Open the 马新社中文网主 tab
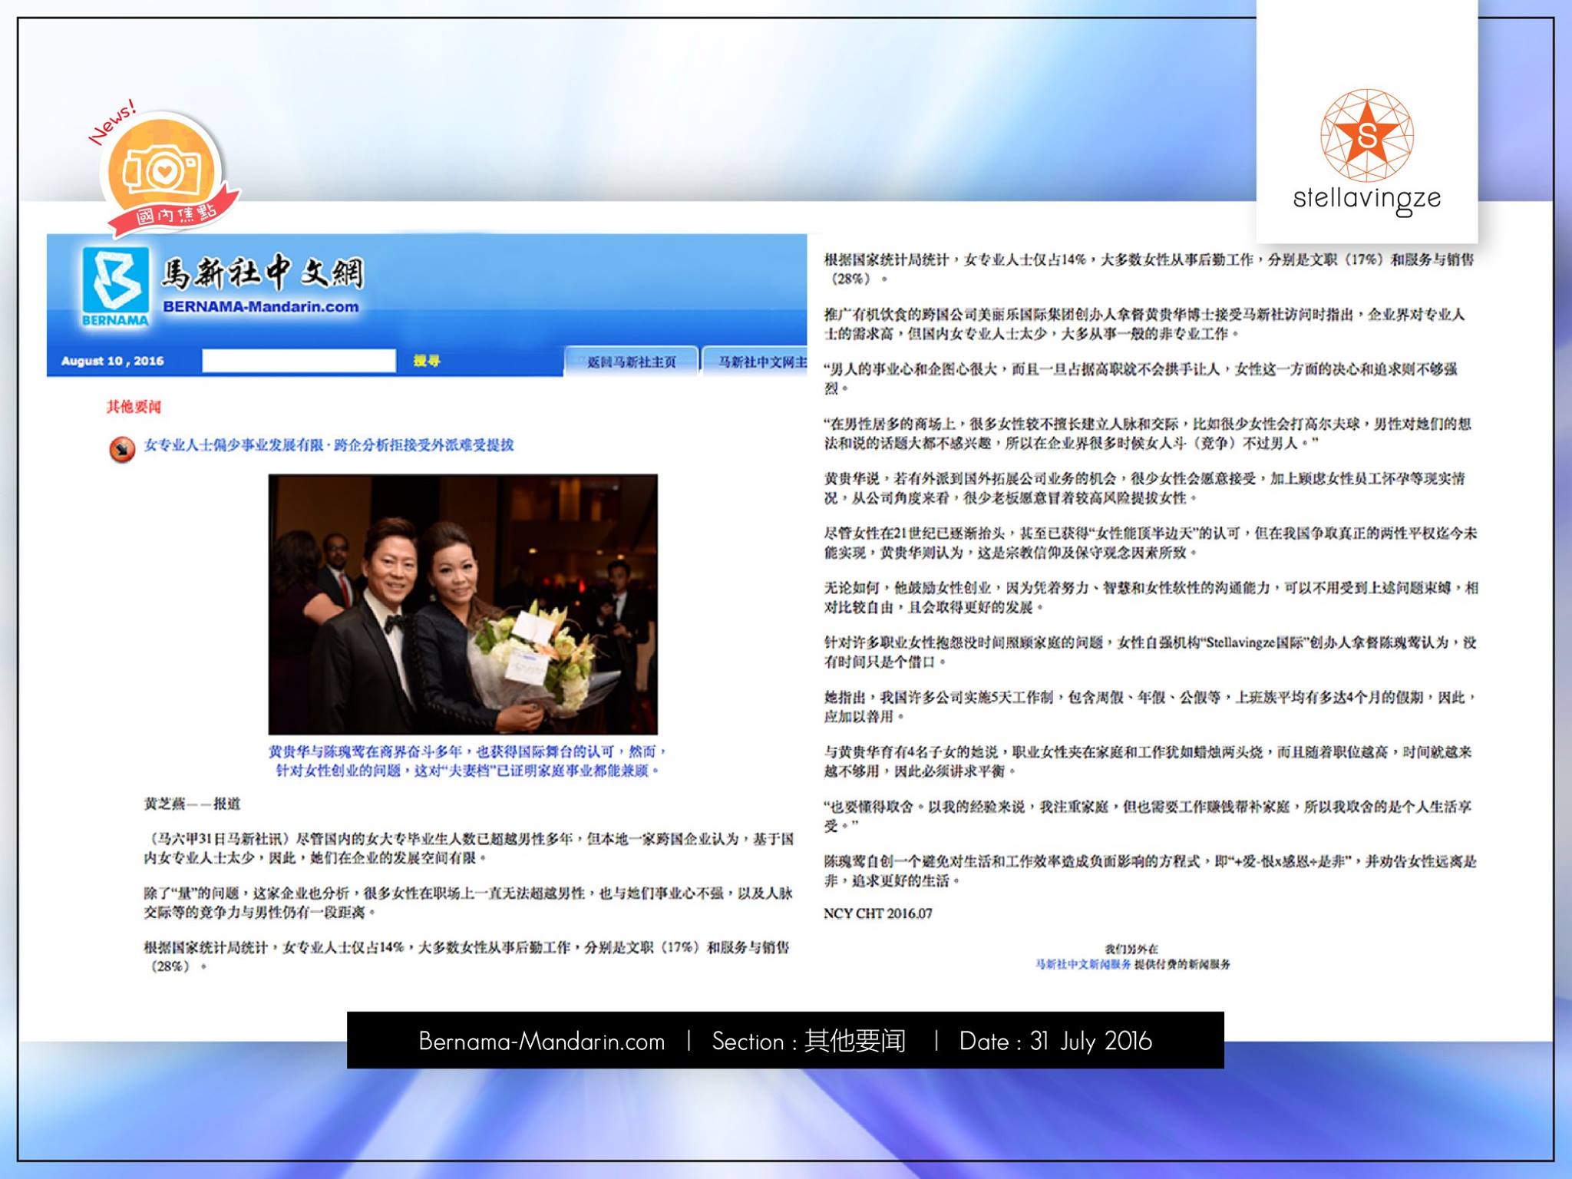Image resolution: width=1572 pixels, height=1179 pixels. (755, 362)
